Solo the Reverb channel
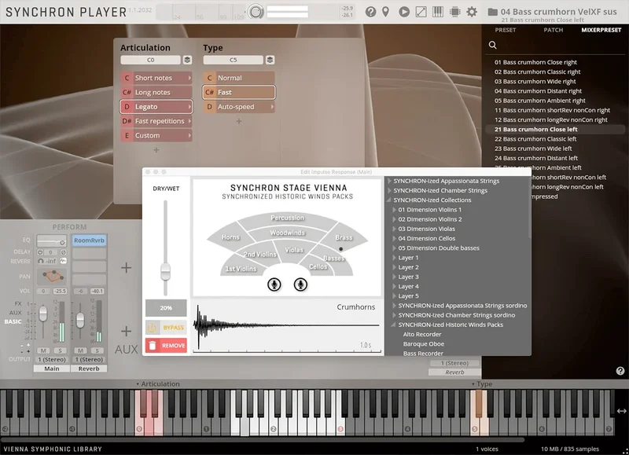 pos(97,350)
